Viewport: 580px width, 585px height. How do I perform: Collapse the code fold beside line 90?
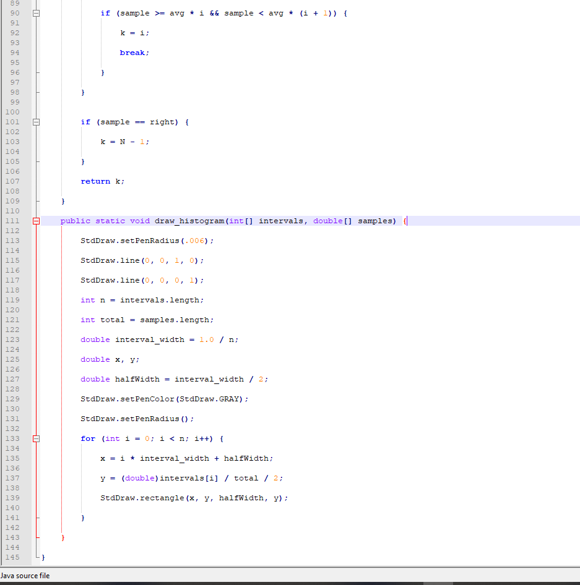(x=35, y=12)
